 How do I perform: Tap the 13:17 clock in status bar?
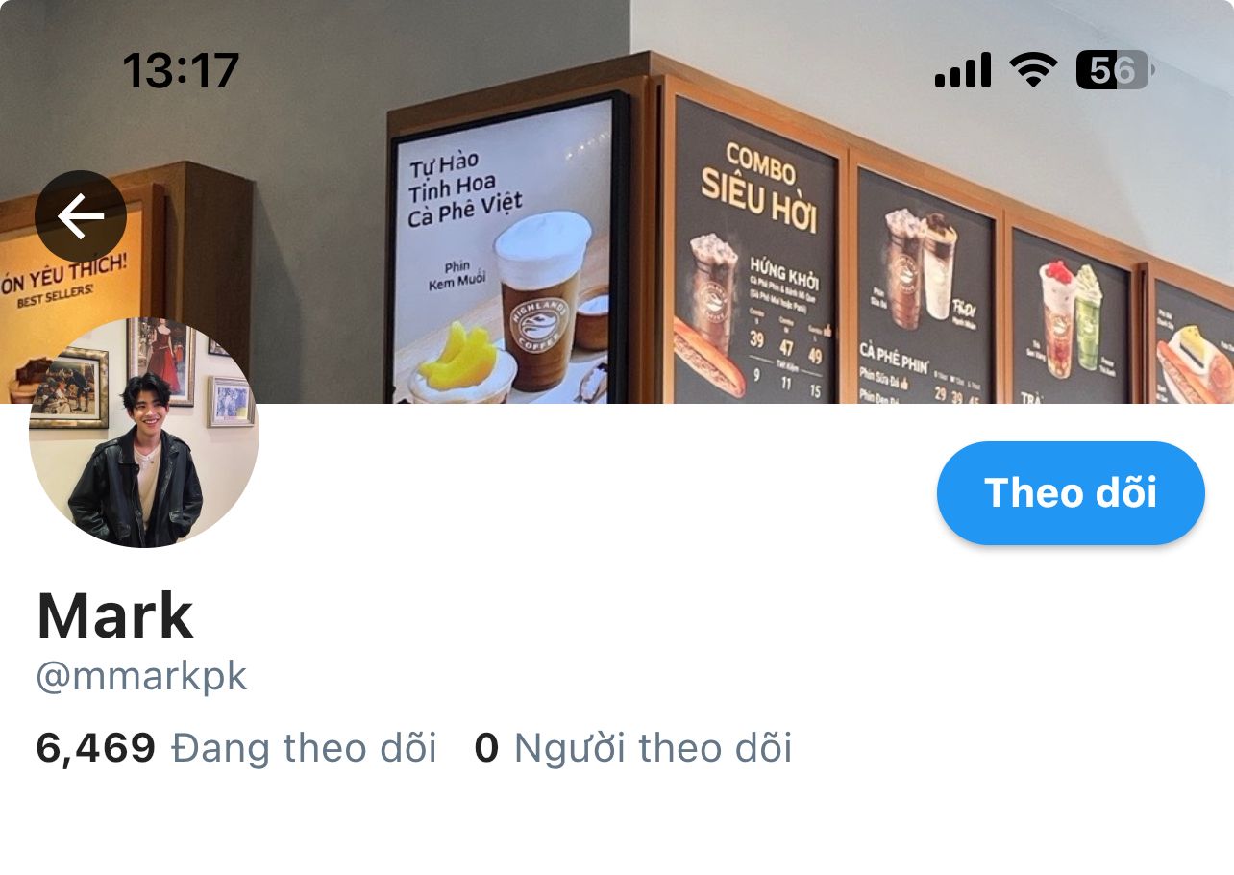(181, 71)
